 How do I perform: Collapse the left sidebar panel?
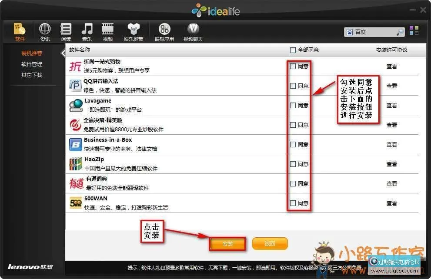click(63, 53)
